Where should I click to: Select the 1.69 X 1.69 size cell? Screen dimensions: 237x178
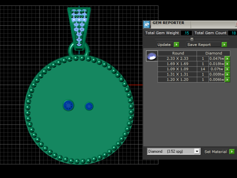tap(177, 64)
